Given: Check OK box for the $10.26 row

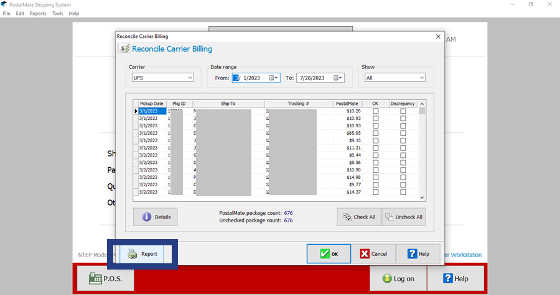Looking at the screenshot, I should click(375, 111).
